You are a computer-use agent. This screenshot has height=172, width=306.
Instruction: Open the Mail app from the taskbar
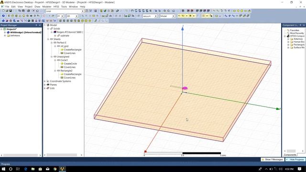coord(48,169)
